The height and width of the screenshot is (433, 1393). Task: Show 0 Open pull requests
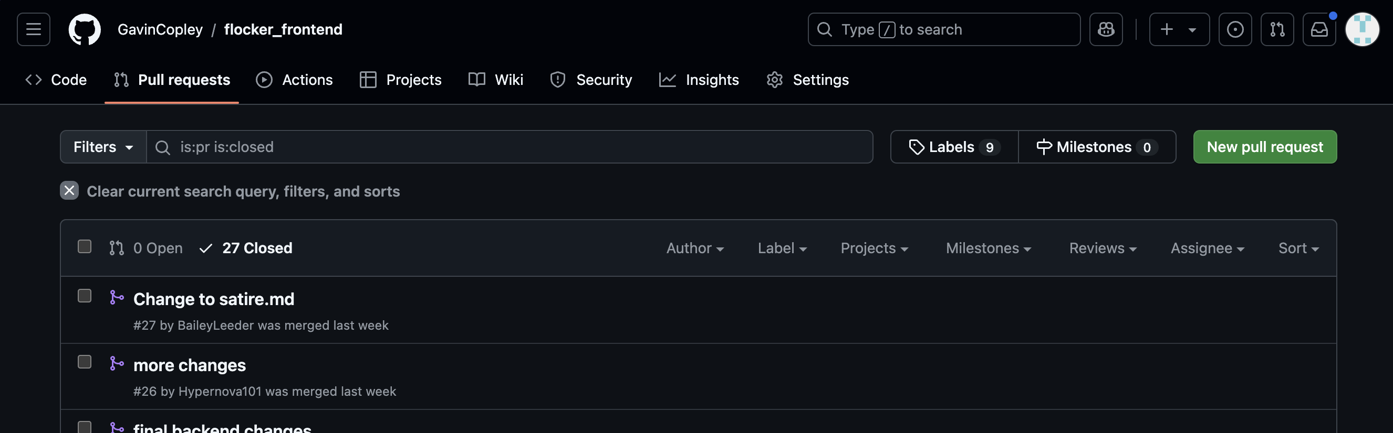click(146, 248)
